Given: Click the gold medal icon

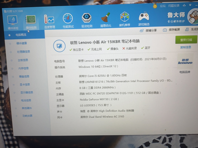Looking at the screenshot, I should [155, 6].
